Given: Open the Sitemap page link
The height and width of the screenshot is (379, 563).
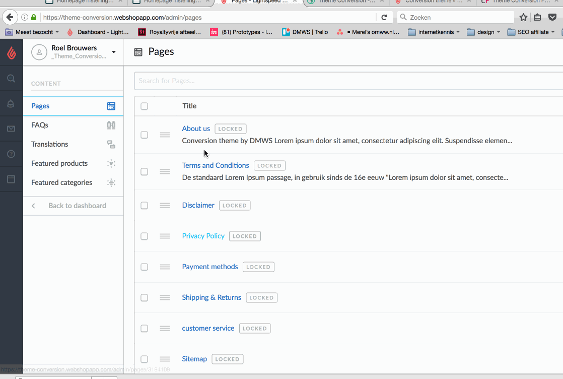Looking at the screenshot, I should 194,359.
